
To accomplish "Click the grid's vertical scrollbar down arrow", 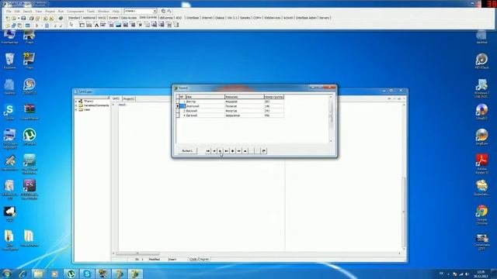I will [331, 141].
